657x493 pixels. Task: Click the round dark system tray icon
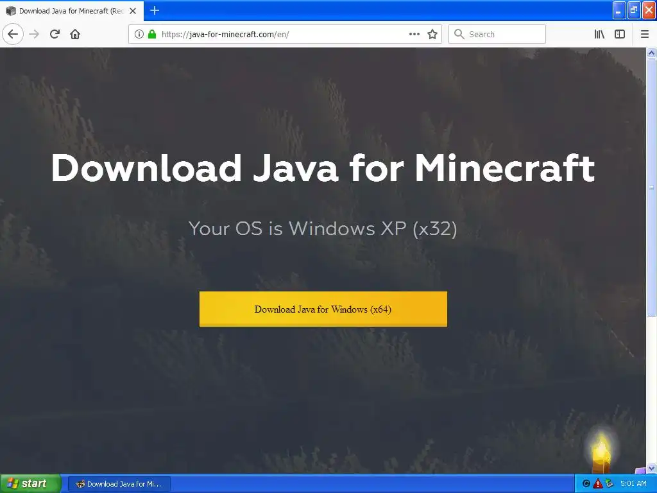(x=586, y=483)
